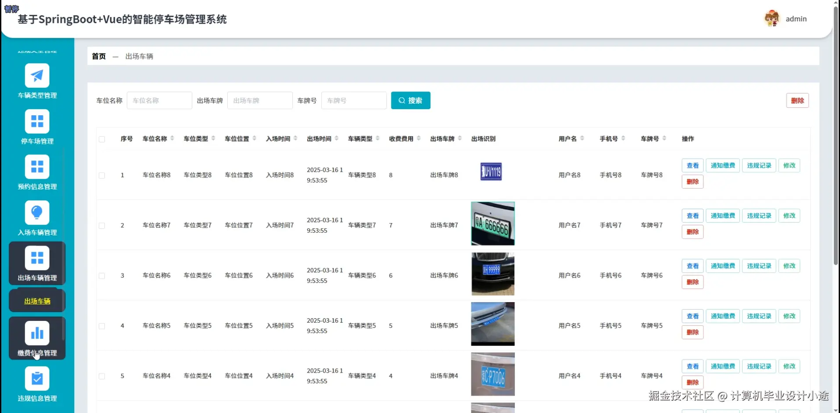Open the 预约信息管理 menu label

pos(37,187)
